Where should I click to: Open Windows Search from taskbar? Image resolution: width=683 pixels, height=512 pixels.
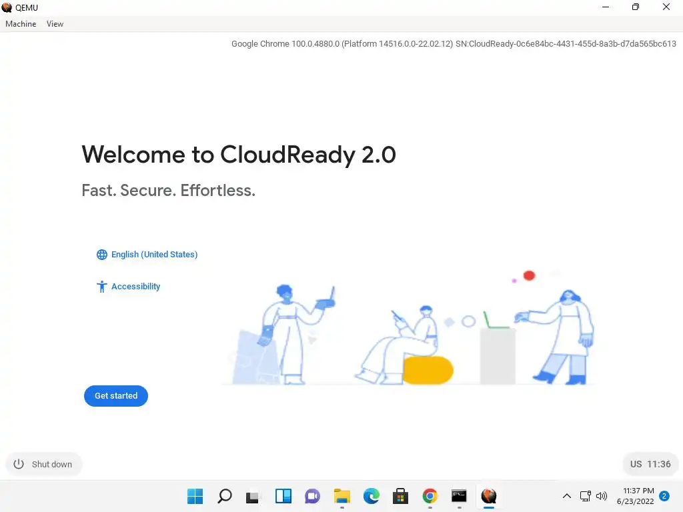point(224,496)
